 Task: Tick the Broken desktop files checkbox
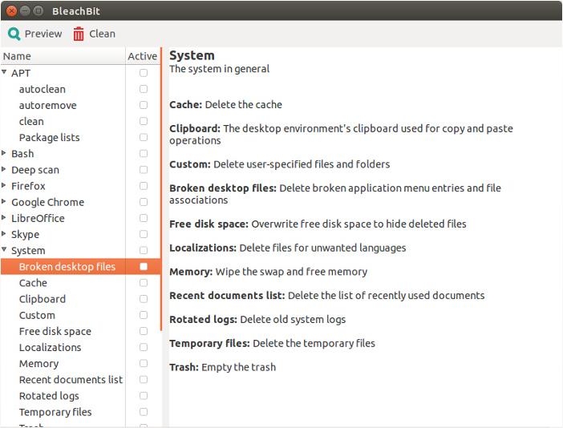pyautogui.click(x=144, y=267)
